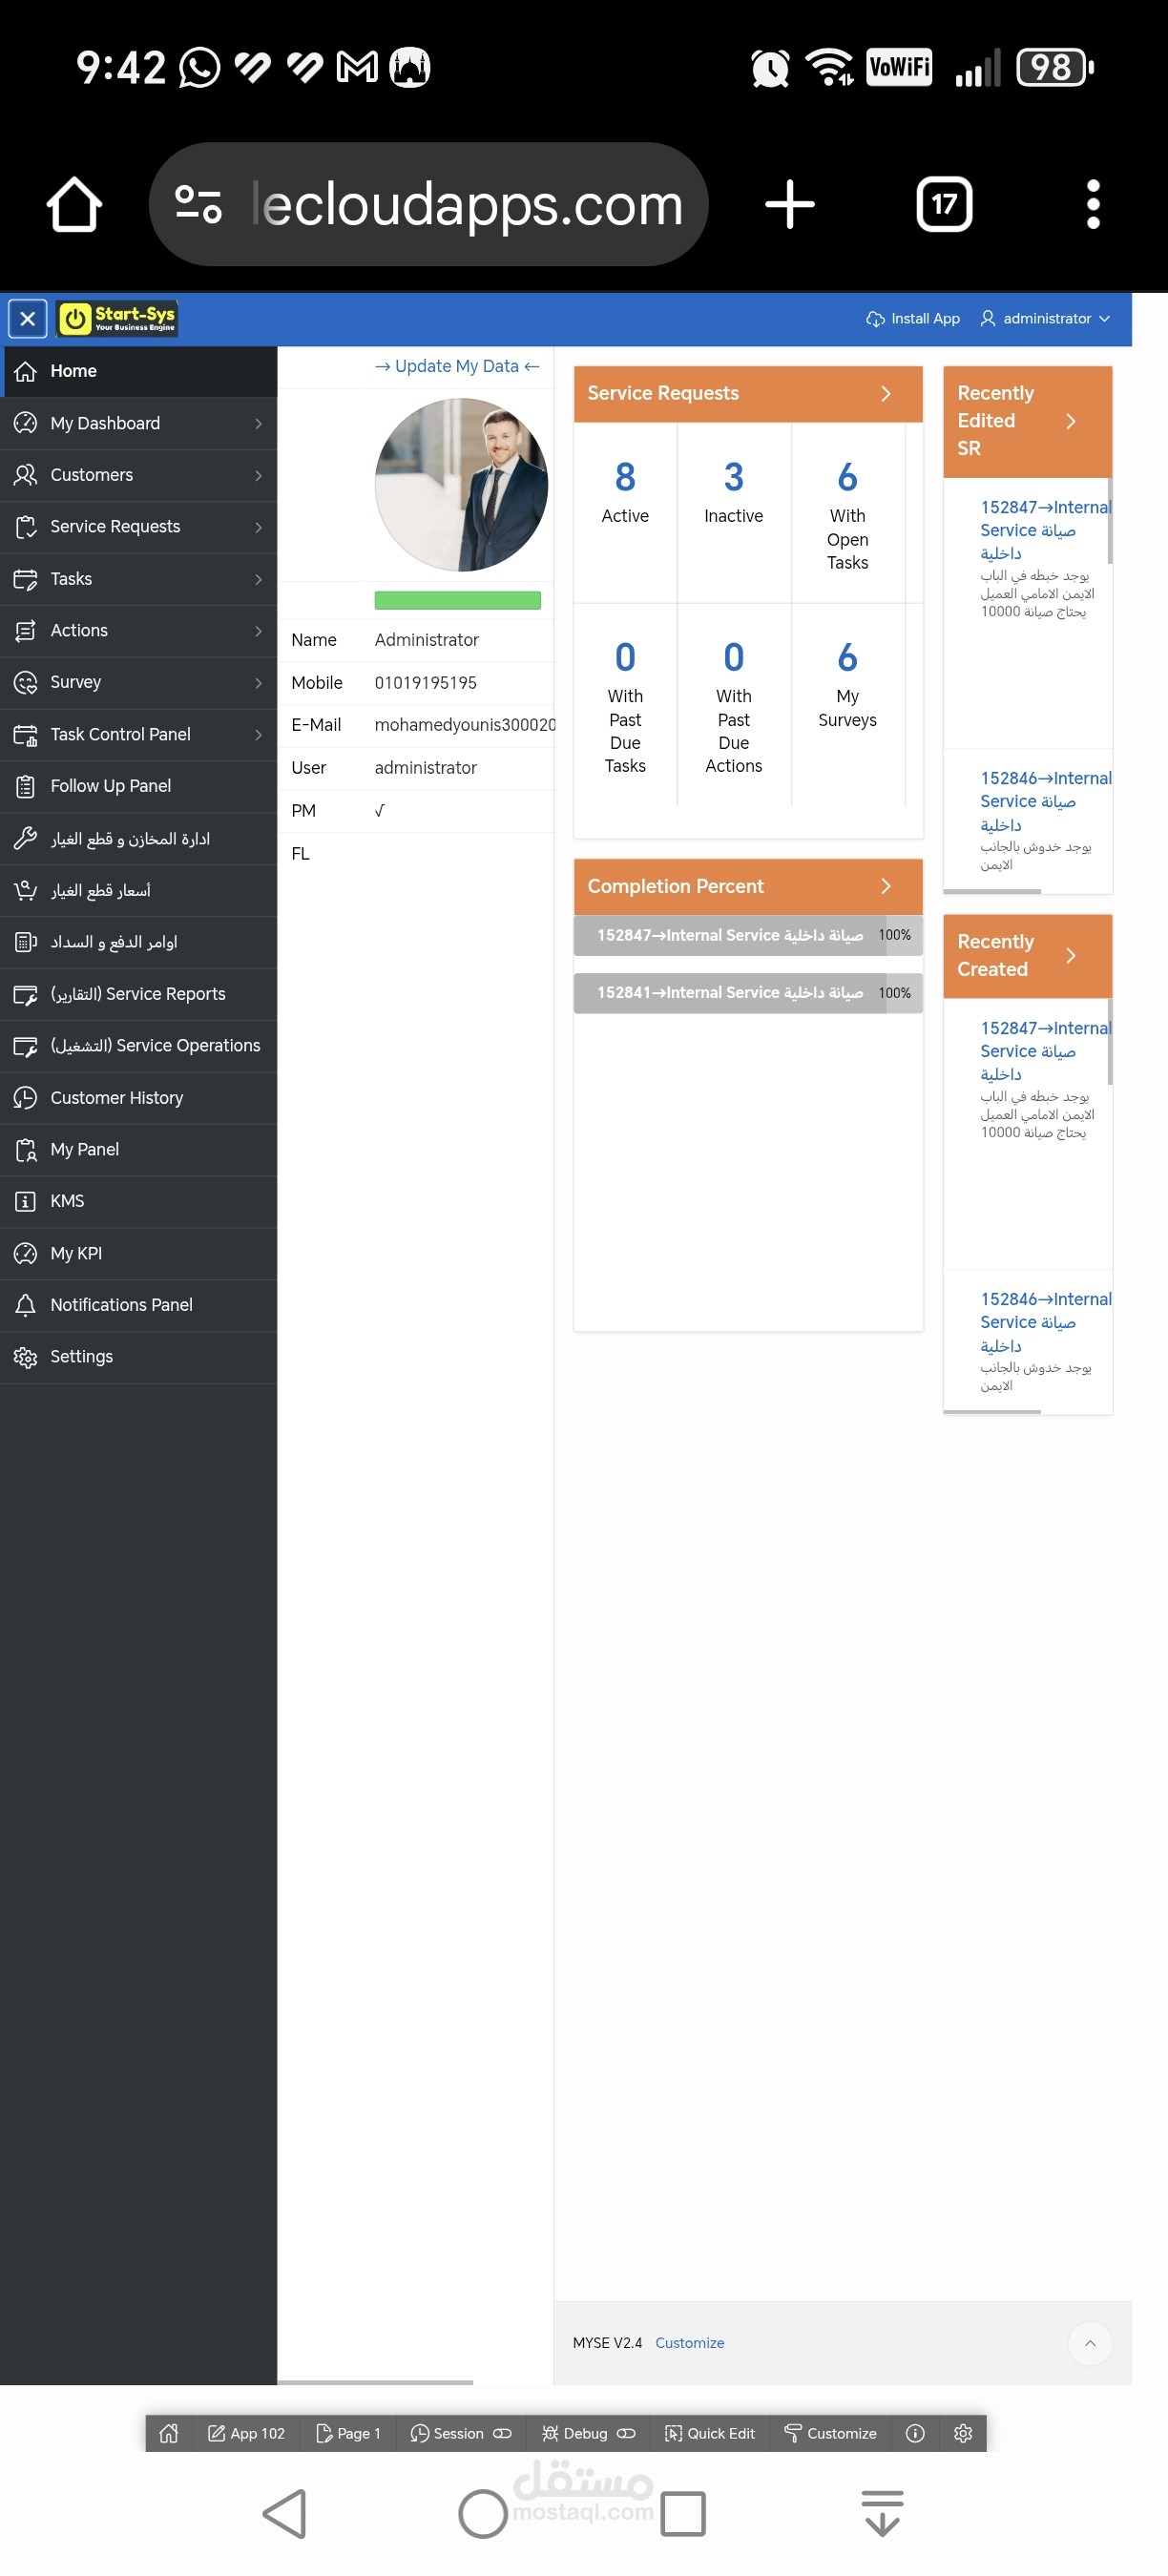Click the icon for اوامر الدفع و السداد
This screenshot has height=2576, width=1168.
[x=25, y=942]
